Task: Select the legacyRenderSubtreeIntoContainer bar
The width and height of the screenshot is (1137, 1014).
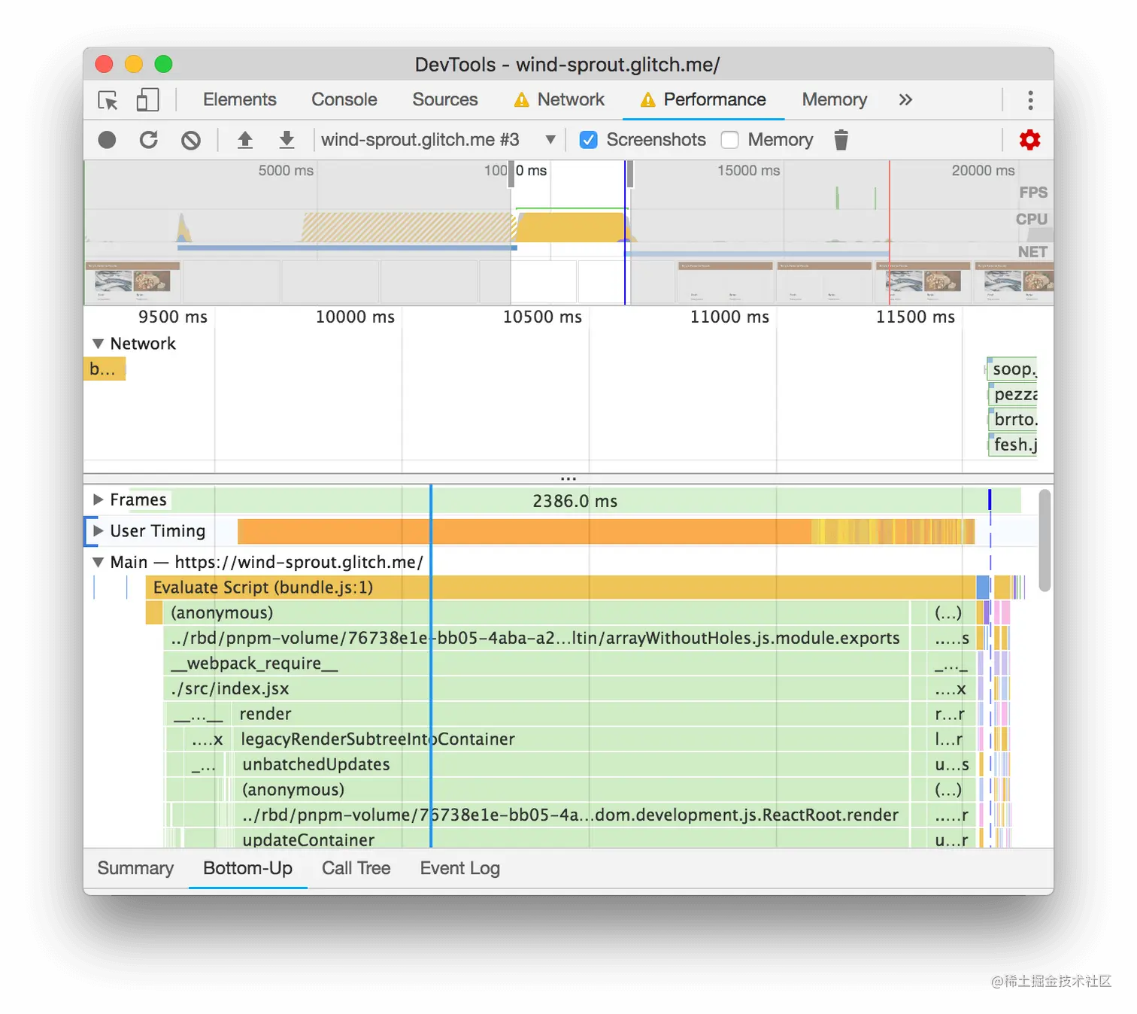Action: point(570,739)
